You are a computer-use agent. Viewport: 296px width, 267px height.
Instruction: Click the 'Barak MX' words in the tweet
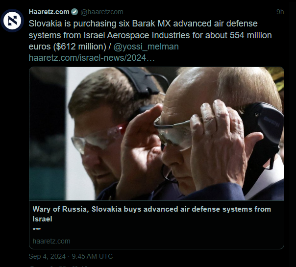tap(151, 24)
